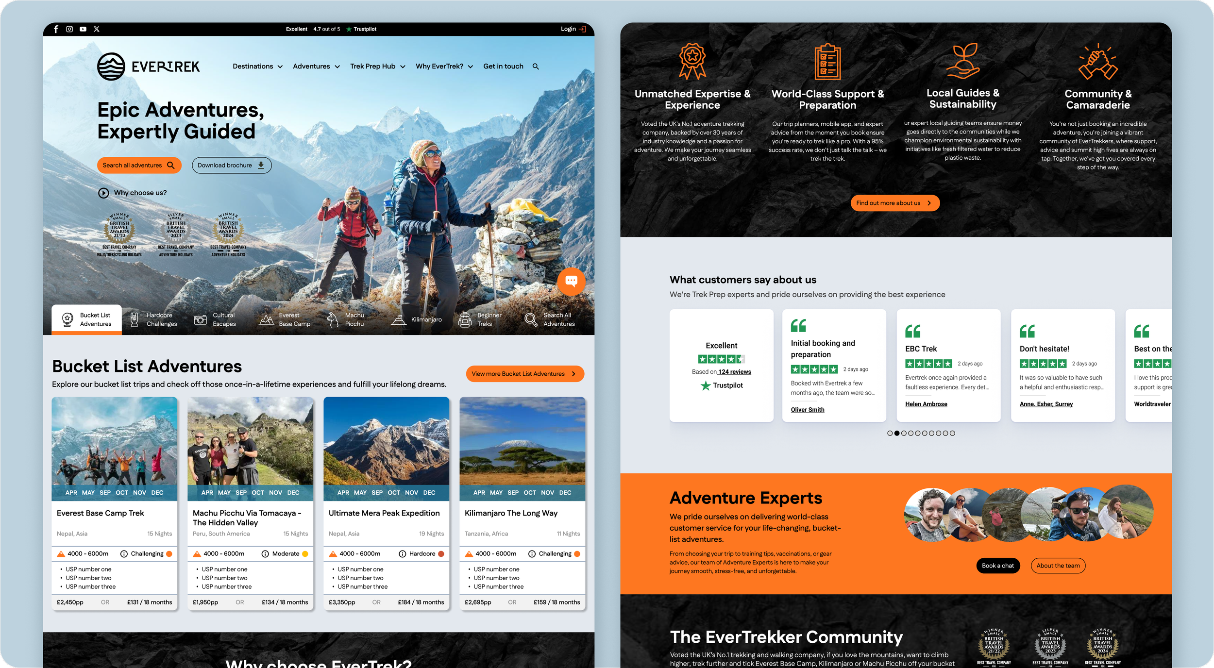
Task: Click the EverTrek logo
Action: click(x=148, y=67)
